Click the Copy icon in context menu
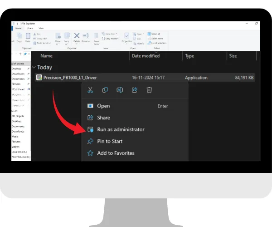 tap(105, 90)
